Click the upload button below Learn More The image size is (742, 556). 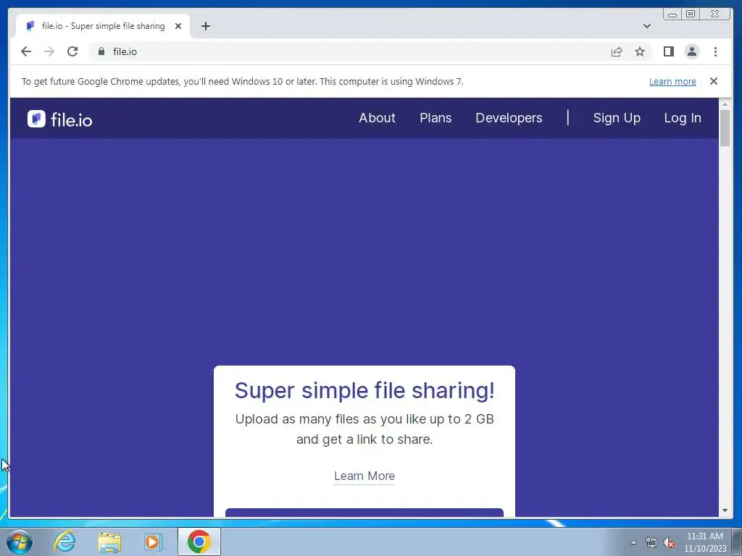(x=364, y=513)
